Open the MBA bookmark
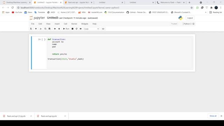The height and width of the screenshot is (126, 224). 82,13
